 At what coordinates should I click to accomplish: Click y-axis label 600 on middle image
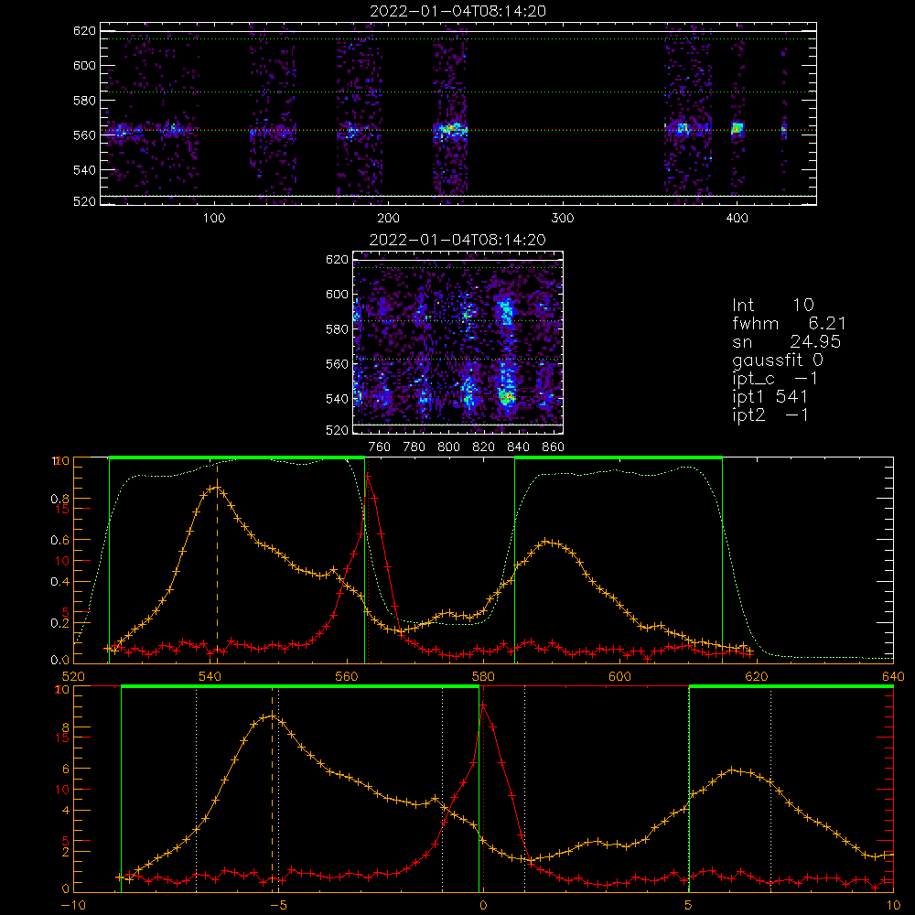[337, 294]
